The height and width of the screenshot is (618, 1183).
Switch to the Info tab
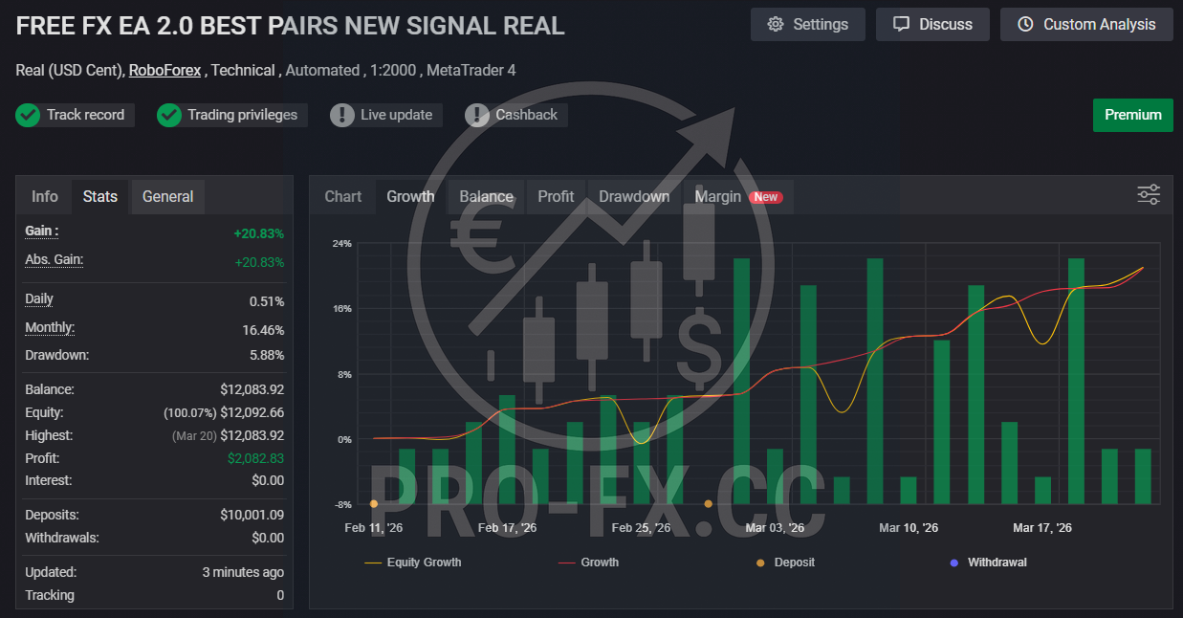click(x=45, y=196)
